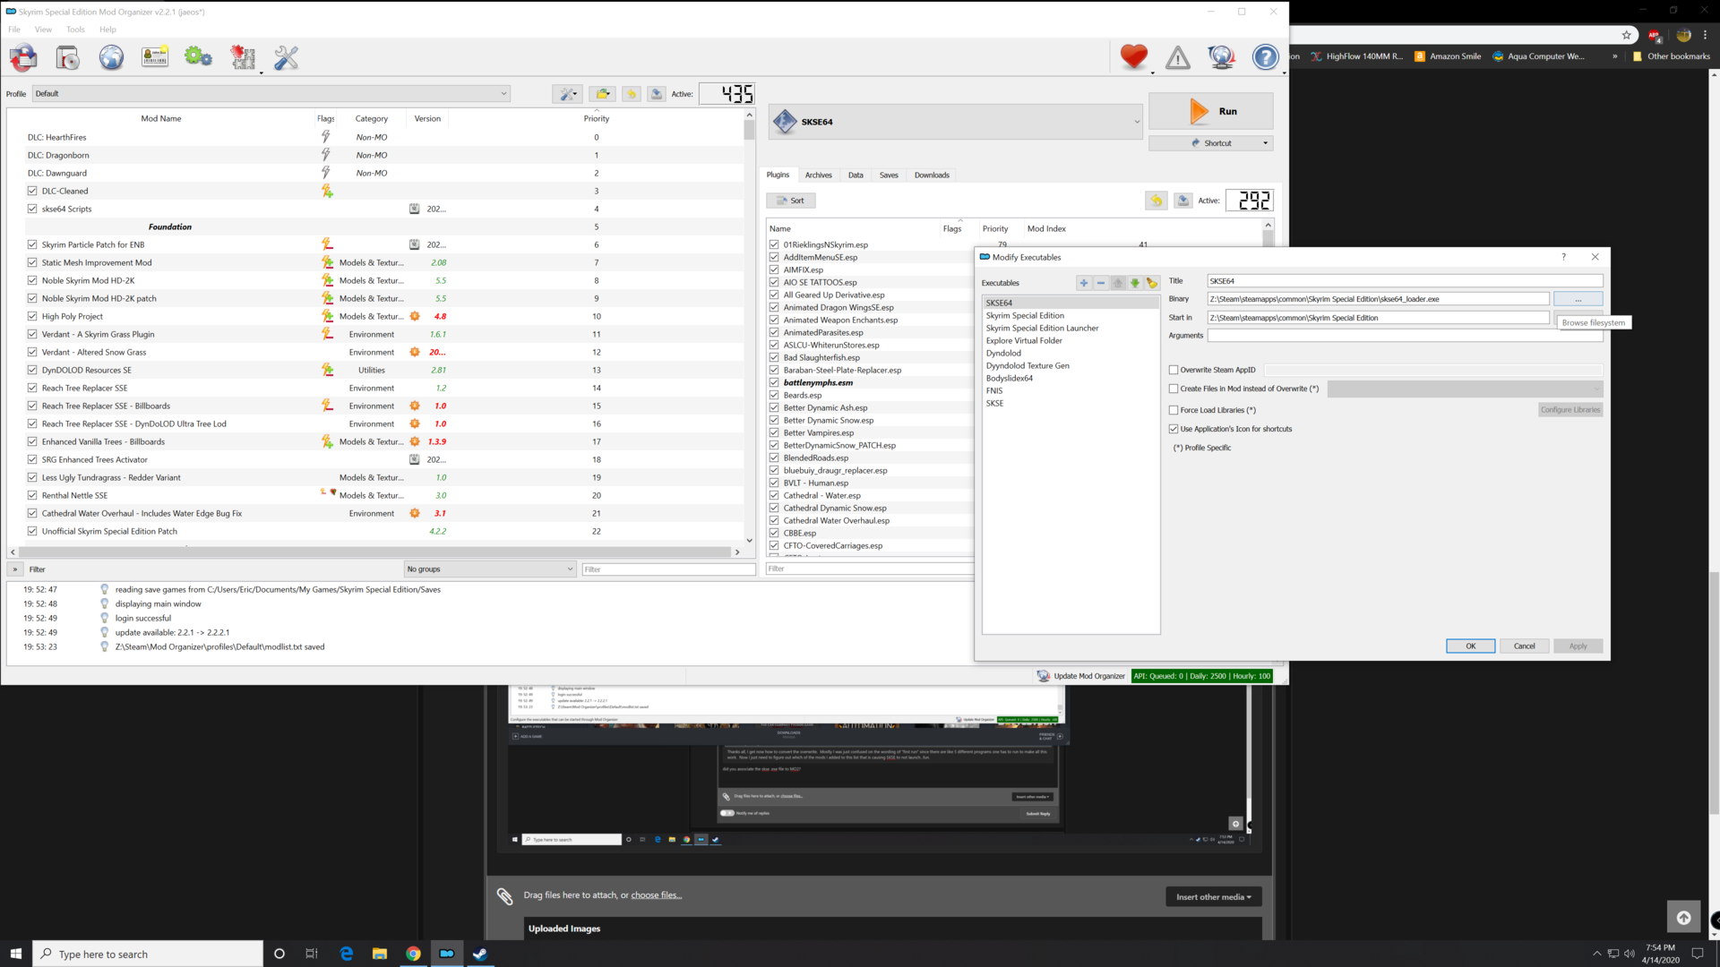Open the Nexus globe icon in toolbar
Image resolution: width=1720 pixels, height=967 pixels.
(111, 58)
